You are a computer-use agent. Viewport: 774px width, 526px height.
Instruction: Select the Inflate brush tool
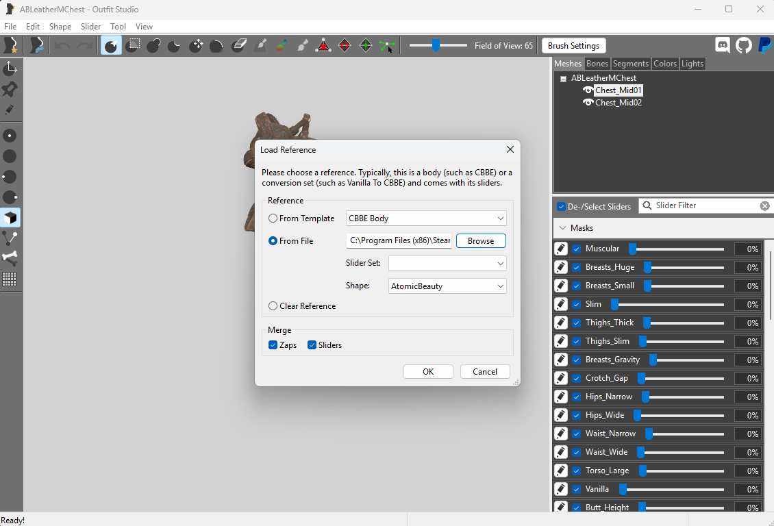(x=153, y=45)
